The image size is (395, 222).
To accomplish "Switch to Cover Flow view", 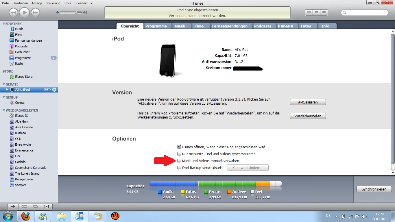I will pos(324,12).
